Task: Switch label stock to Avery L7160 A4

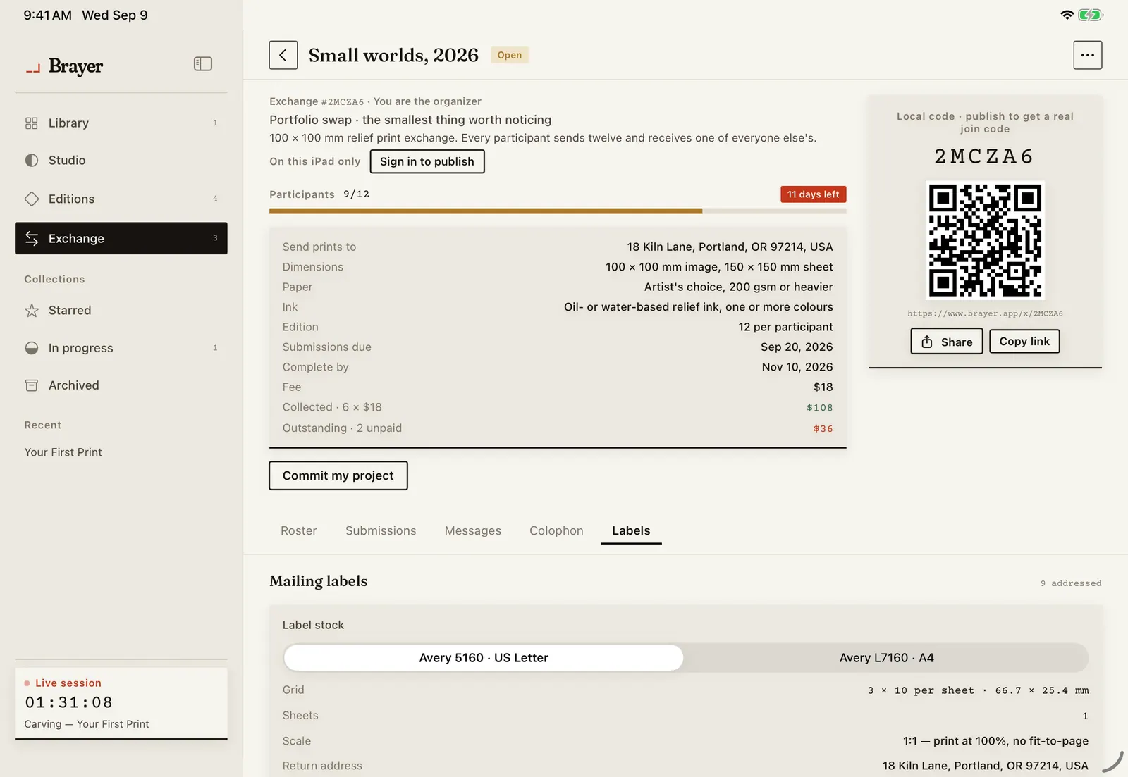Action: coord(886,658)
